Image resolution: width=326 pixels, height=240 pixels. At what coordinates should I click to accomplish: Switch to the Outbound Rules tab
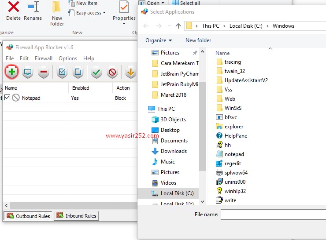click(x=28, y=216)
